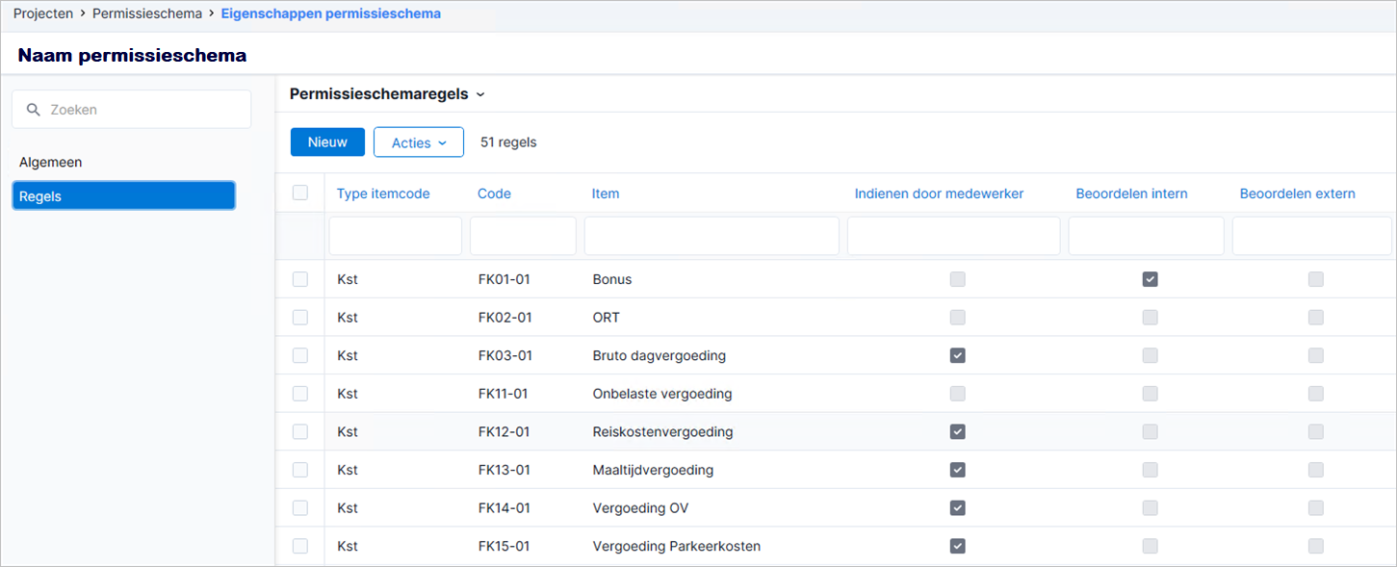
Task: Click the Nieuw button
Action: pyautogui.click(x=327, y=142)
